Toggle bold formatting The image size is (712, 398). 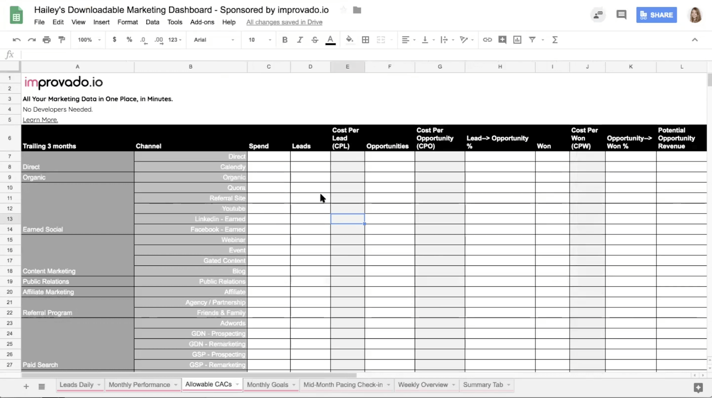coord(285,40)
